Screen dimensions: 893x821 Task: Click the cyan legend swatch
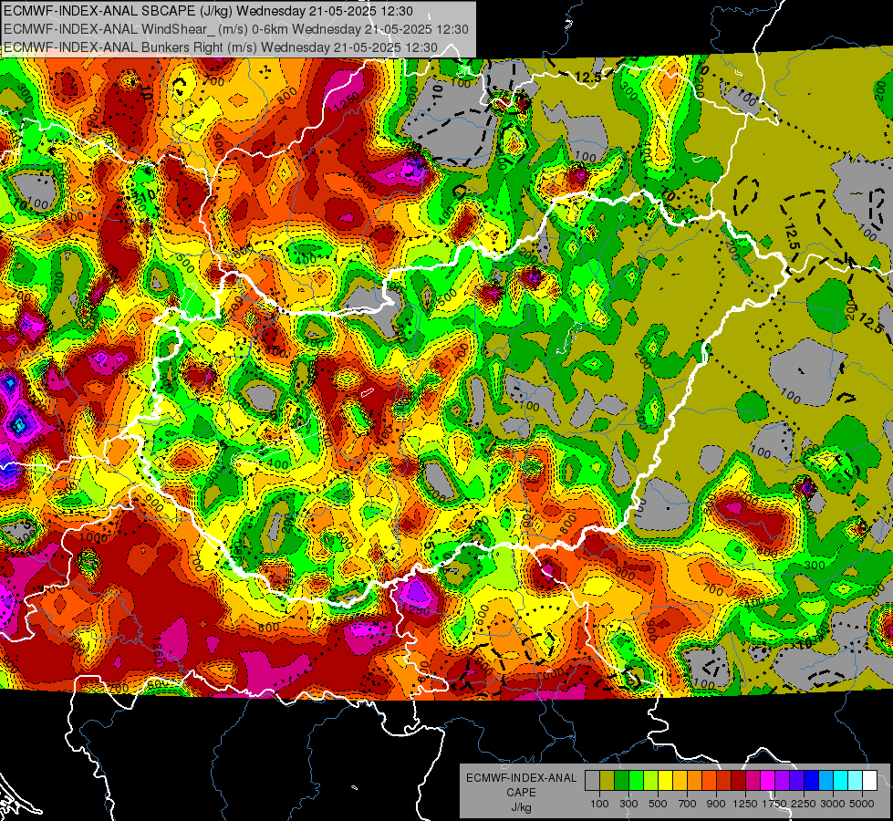coord(841,781)
